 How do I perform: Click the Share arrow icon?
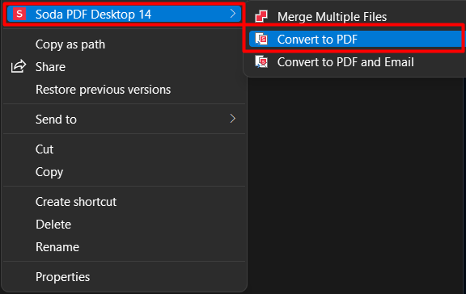click(19, 66)
